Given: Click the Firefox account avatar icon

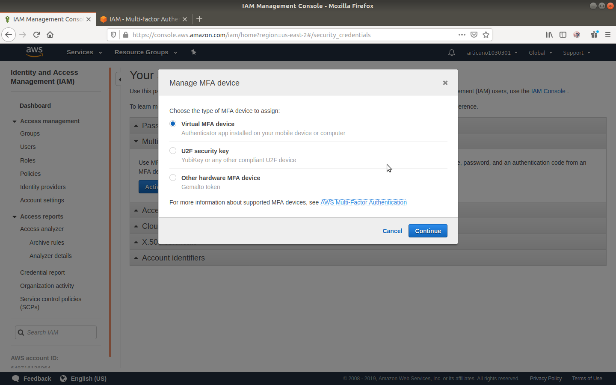Looking at the screenshot, I should 577,35.
